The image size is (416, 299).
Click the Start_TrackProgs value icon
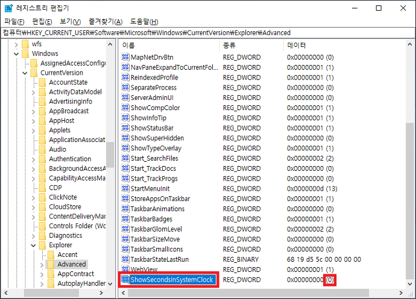tap(125, 178)
